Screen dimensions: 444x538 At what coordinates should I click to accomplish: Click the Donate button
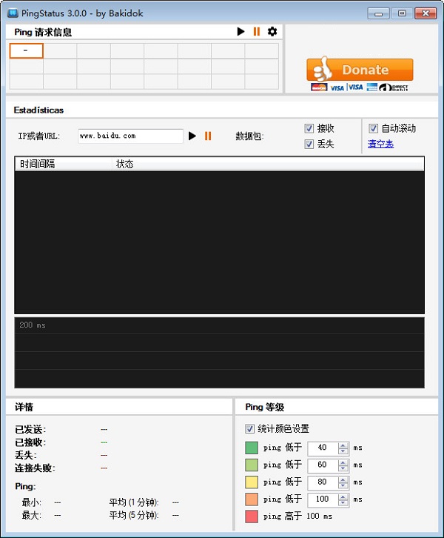coord(360,70)
